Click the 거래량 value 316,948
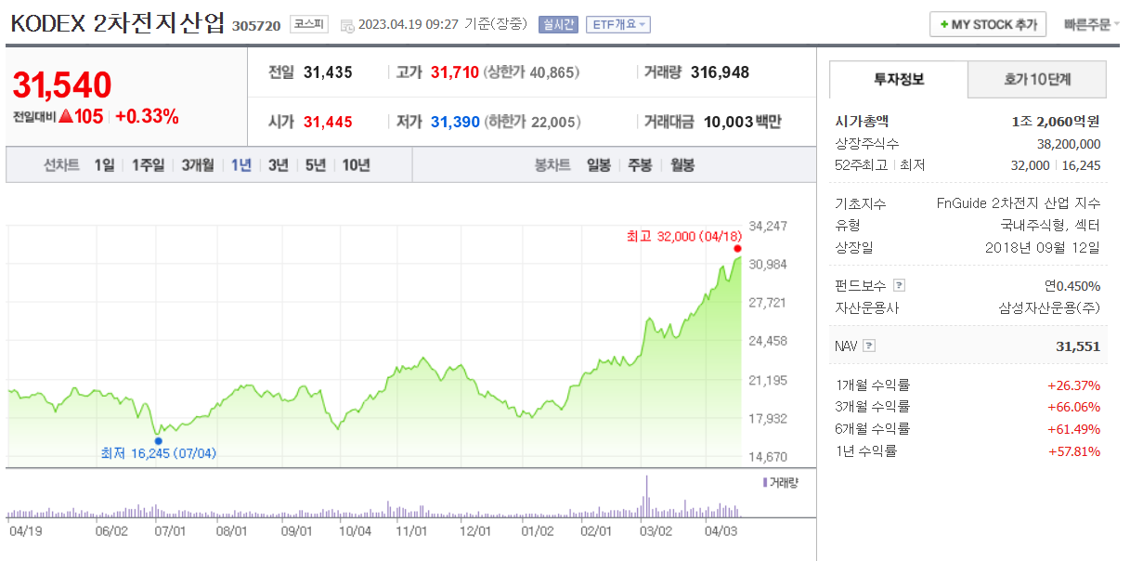Viewport: 1130px width, 561px height. click(x=719, y=72)
